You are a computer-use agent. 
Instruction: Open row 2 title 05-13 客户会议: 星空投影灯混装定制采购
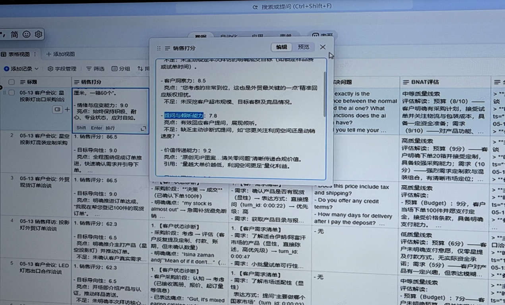(44, 139)
